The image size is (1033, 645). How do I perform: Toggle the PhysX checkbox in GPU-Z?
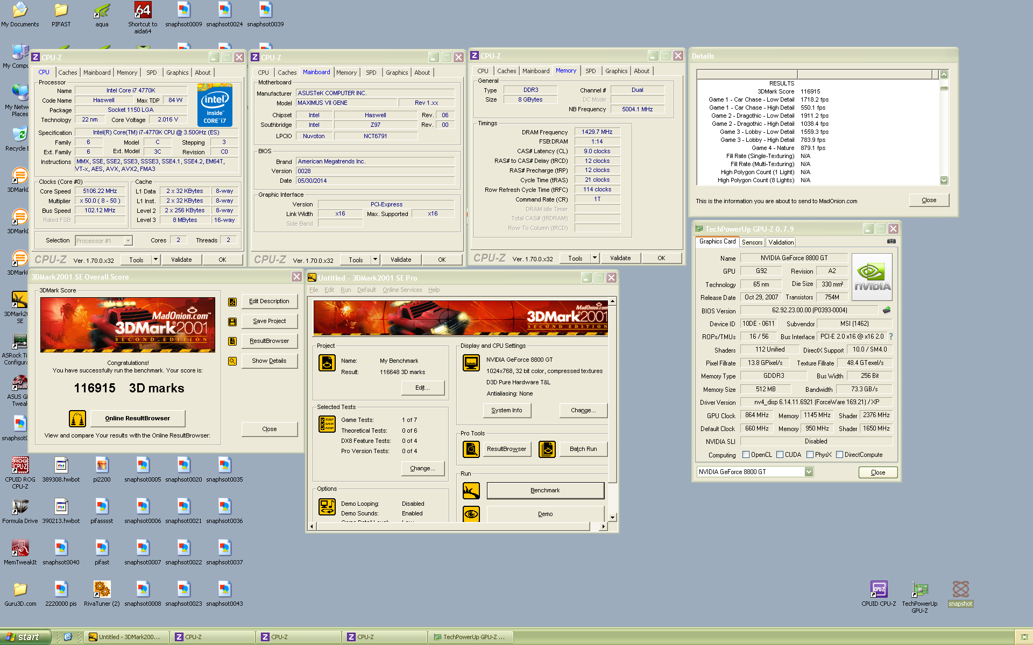(810, 455)
